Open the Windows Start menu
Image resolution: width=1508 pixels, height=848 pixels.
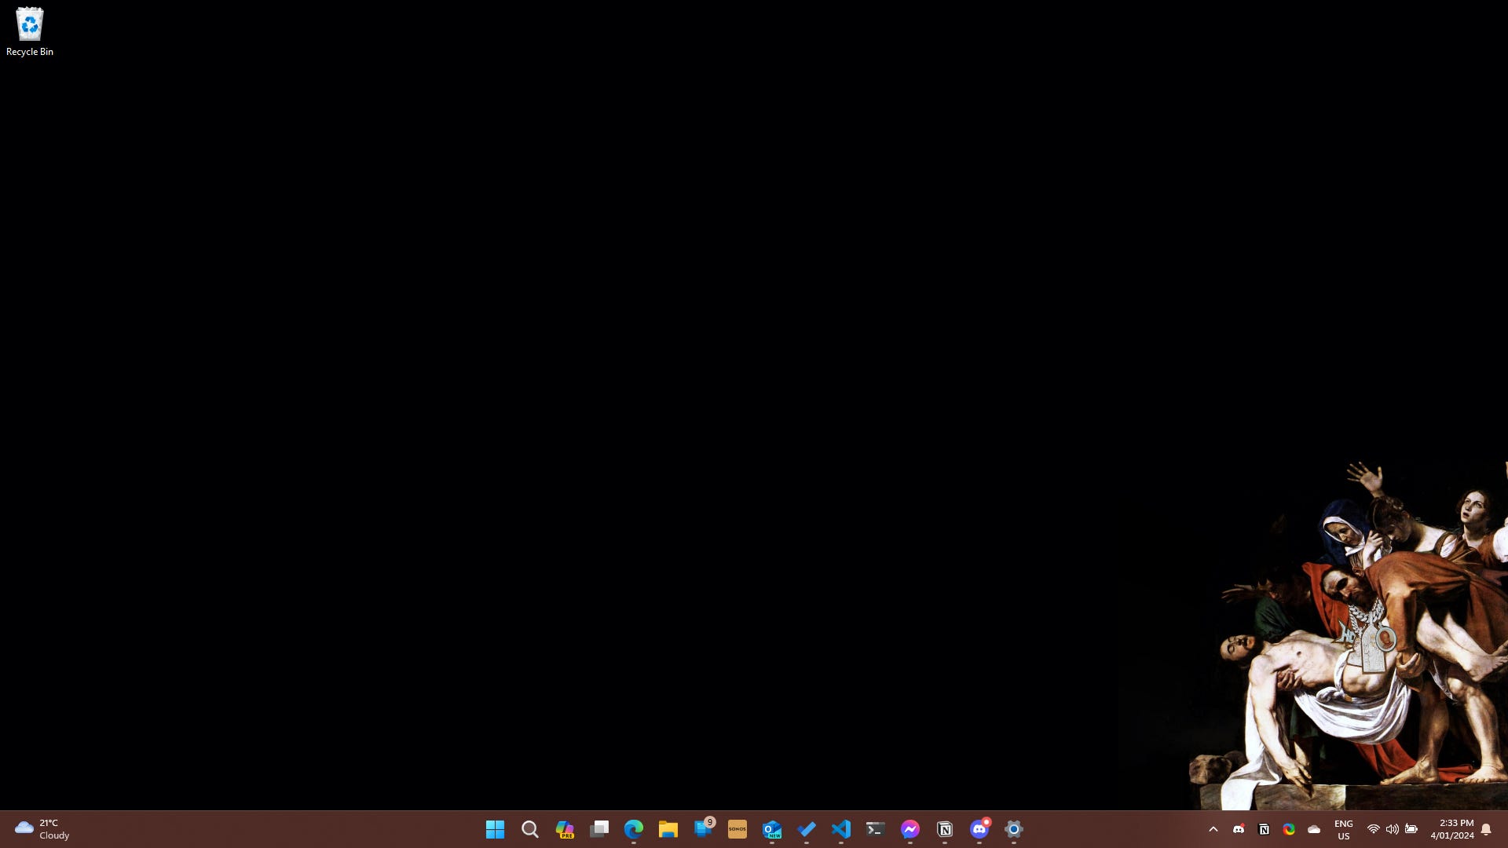(x=495, y=829)
